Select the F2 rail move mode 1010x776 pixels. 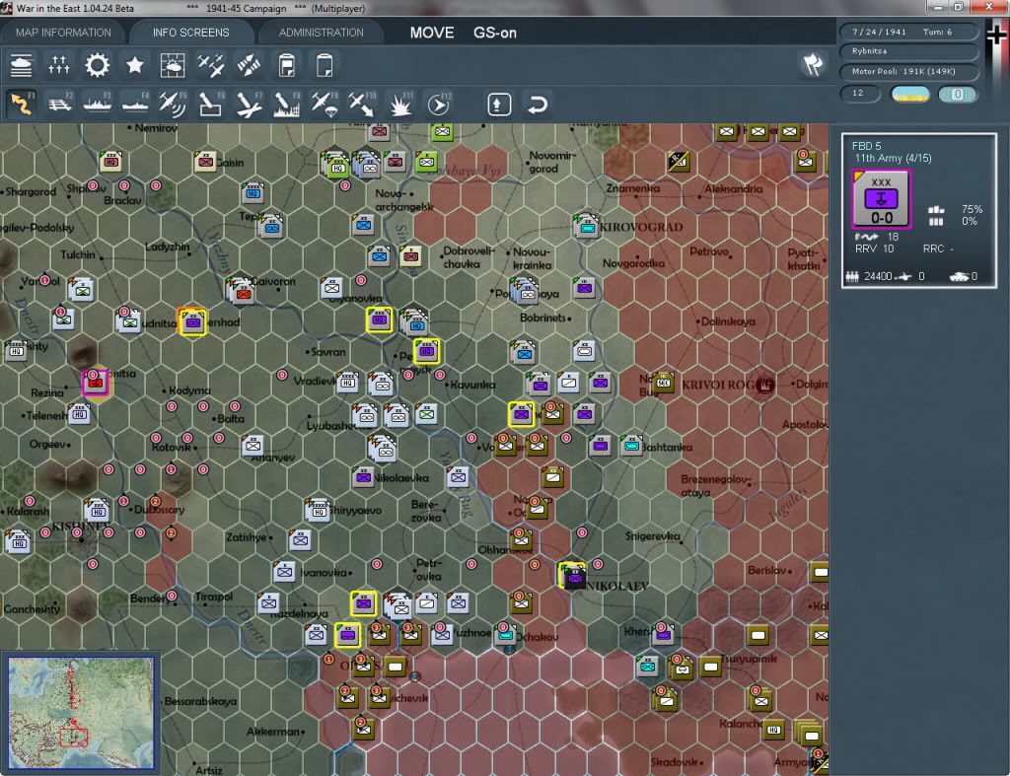pos(60,105)
